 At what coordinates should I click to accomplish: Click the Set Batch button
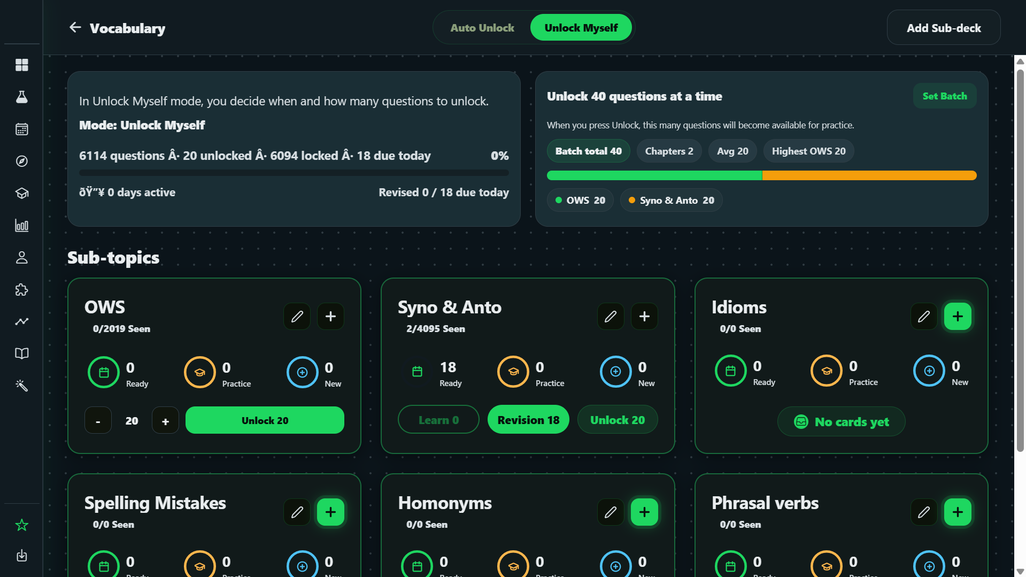[945, 96]
